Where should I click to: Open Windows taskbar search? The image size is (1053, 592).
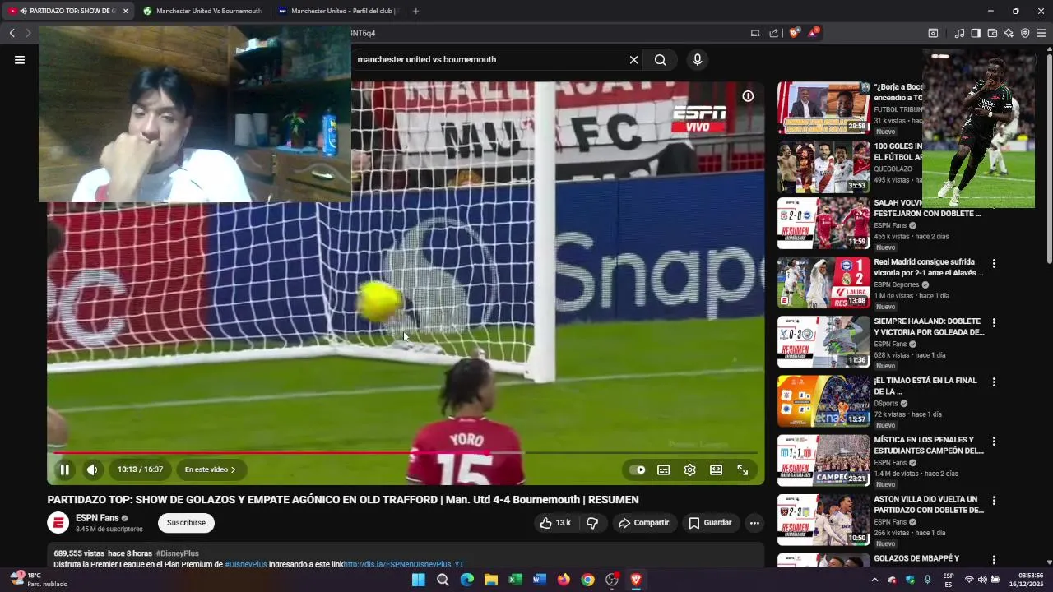pos(443,580)
